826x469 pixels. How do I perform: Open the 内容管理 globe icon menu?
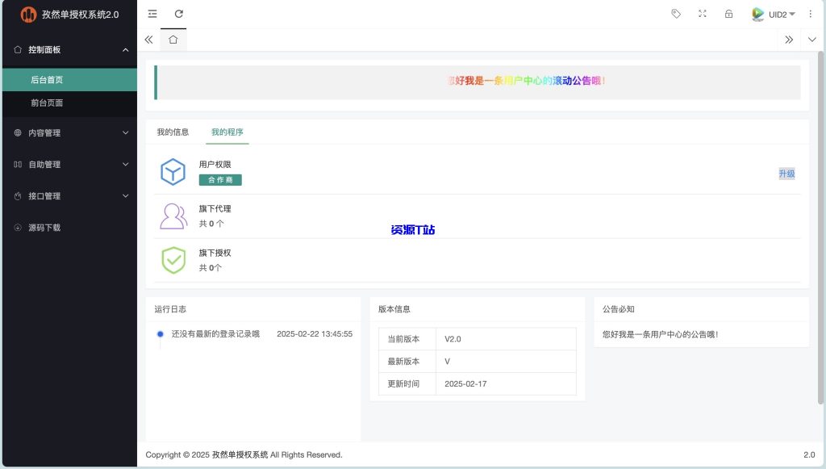click(18, 132)
